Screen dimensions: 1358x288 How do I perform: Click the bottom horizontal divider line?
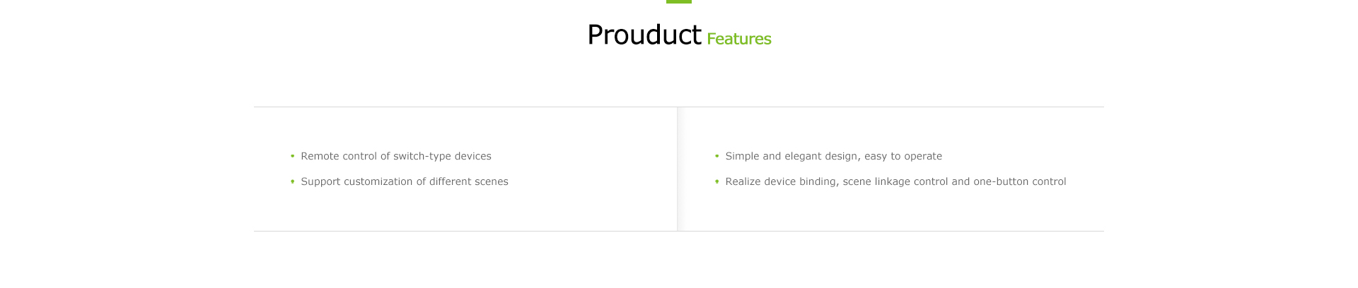click(679, 231)
